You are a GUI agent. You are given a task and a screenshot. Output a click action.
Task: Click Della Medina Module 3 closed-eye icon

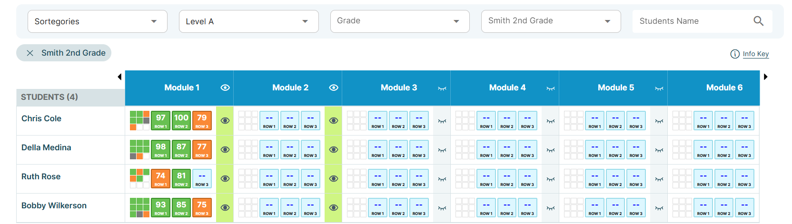click(442, 150)
